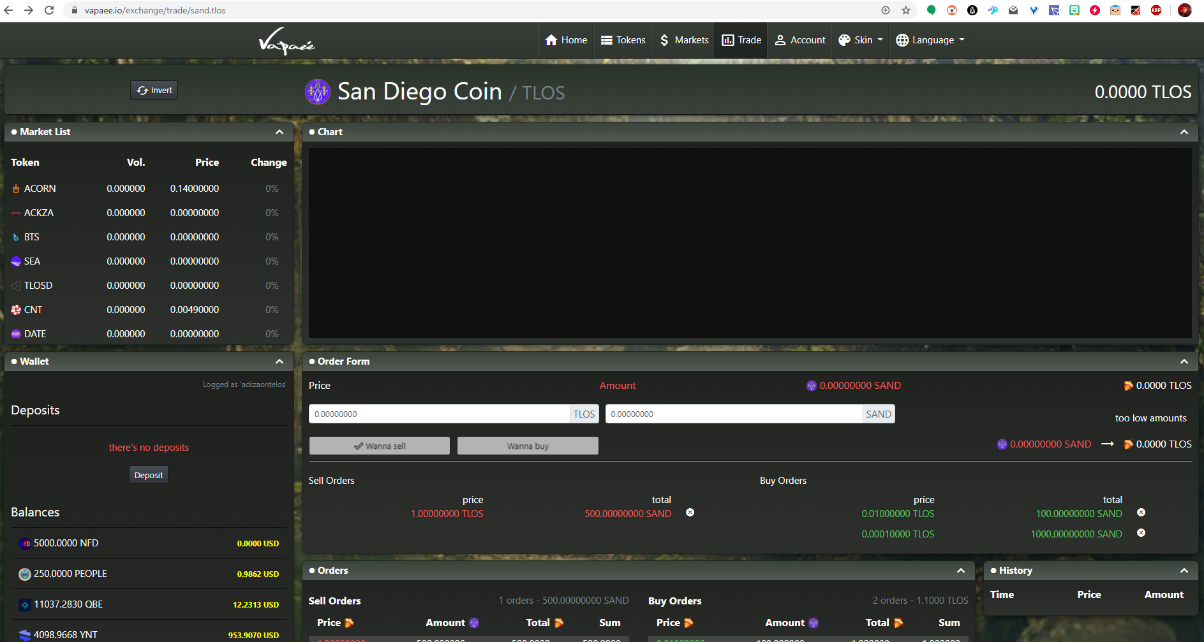
Task: Click the Invert button
Action: [x=154, y=91]
